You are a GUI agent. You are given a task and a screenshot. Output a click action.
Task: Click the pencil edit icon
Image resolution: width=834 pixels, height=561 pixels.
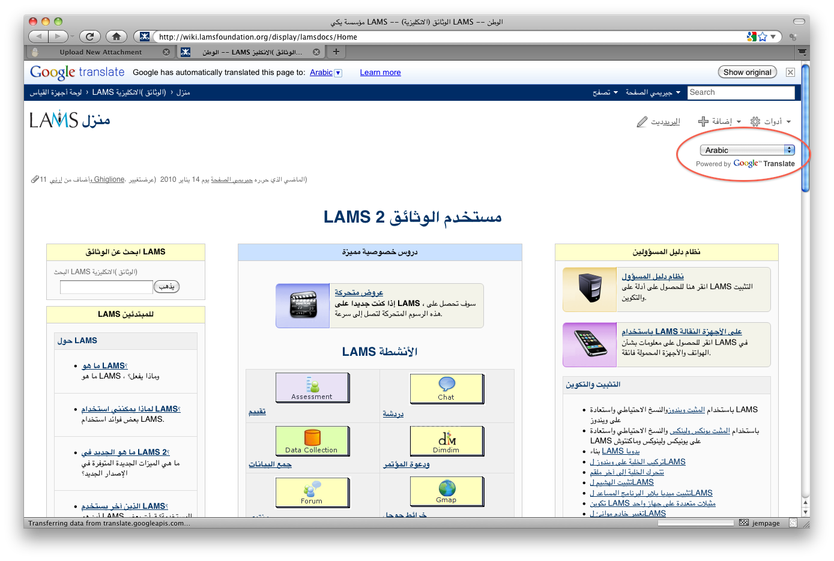click(642, 122)
